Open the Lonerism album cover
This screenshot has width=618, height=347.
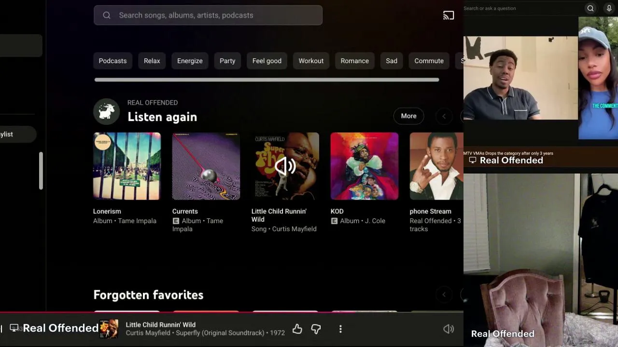(x=127, y=166)
